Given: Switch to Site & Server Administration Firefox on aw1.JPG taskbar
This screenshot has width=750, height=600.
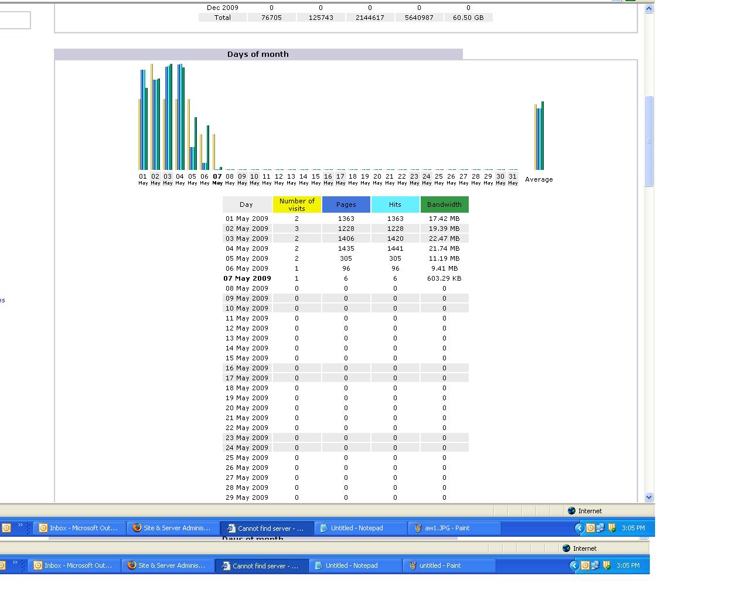Looking at the screenshot, I should pos(172,528).
